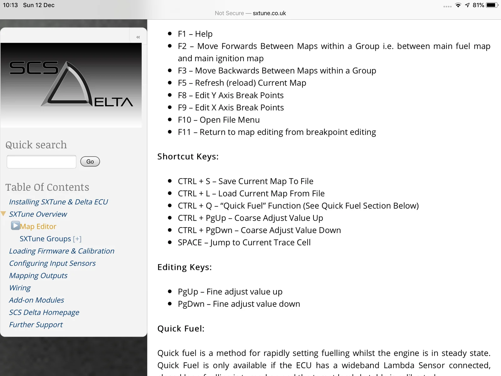This screenshot has height=376, width=501.
Task: Select Map Editor in table of contents
Action: coord(38,227)
